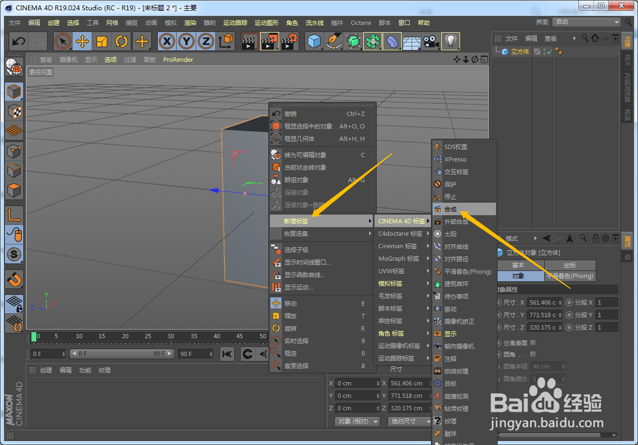Viewport: 638px width, 445px height.
Task: Click the Make Editable left sidebar icon
Action: [14, 67]
